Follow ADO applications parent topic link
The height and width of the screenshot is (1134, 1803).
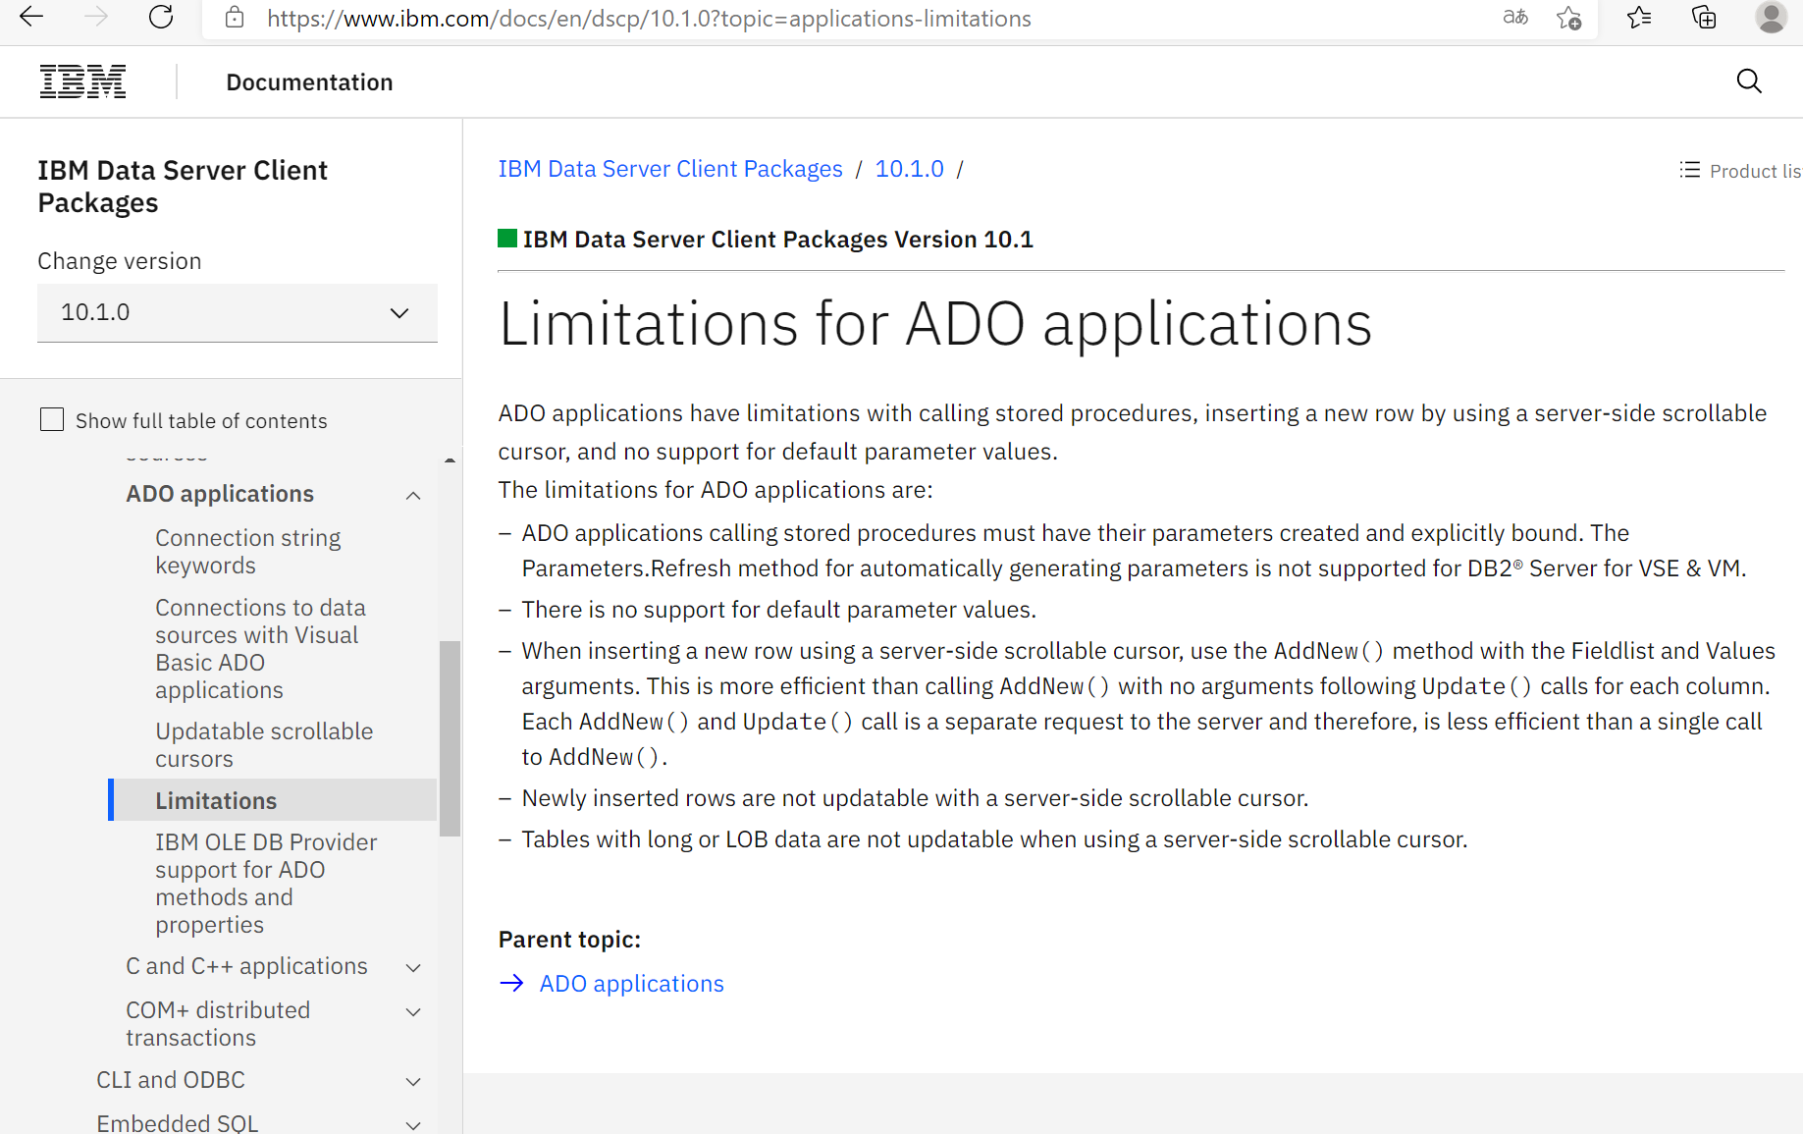[631, 984]
